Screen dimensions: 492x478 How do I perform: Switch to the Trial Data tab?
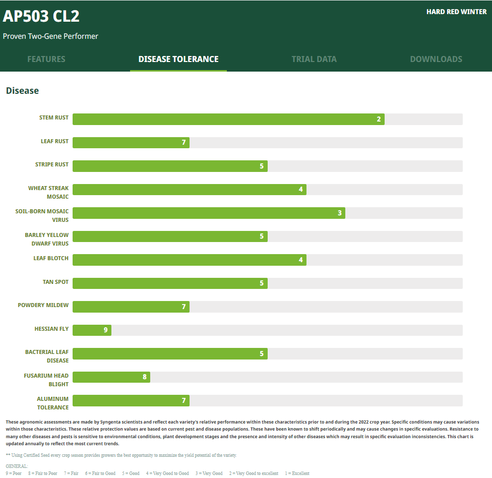[x=314, y=59]
